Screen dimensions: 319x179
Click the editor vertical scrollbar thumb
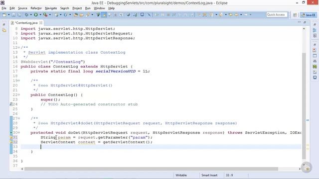pos(304,106)
